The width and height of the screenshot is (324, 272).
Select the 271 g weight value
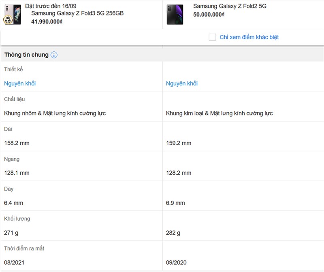pyautogui.click(x=11, y=233)
